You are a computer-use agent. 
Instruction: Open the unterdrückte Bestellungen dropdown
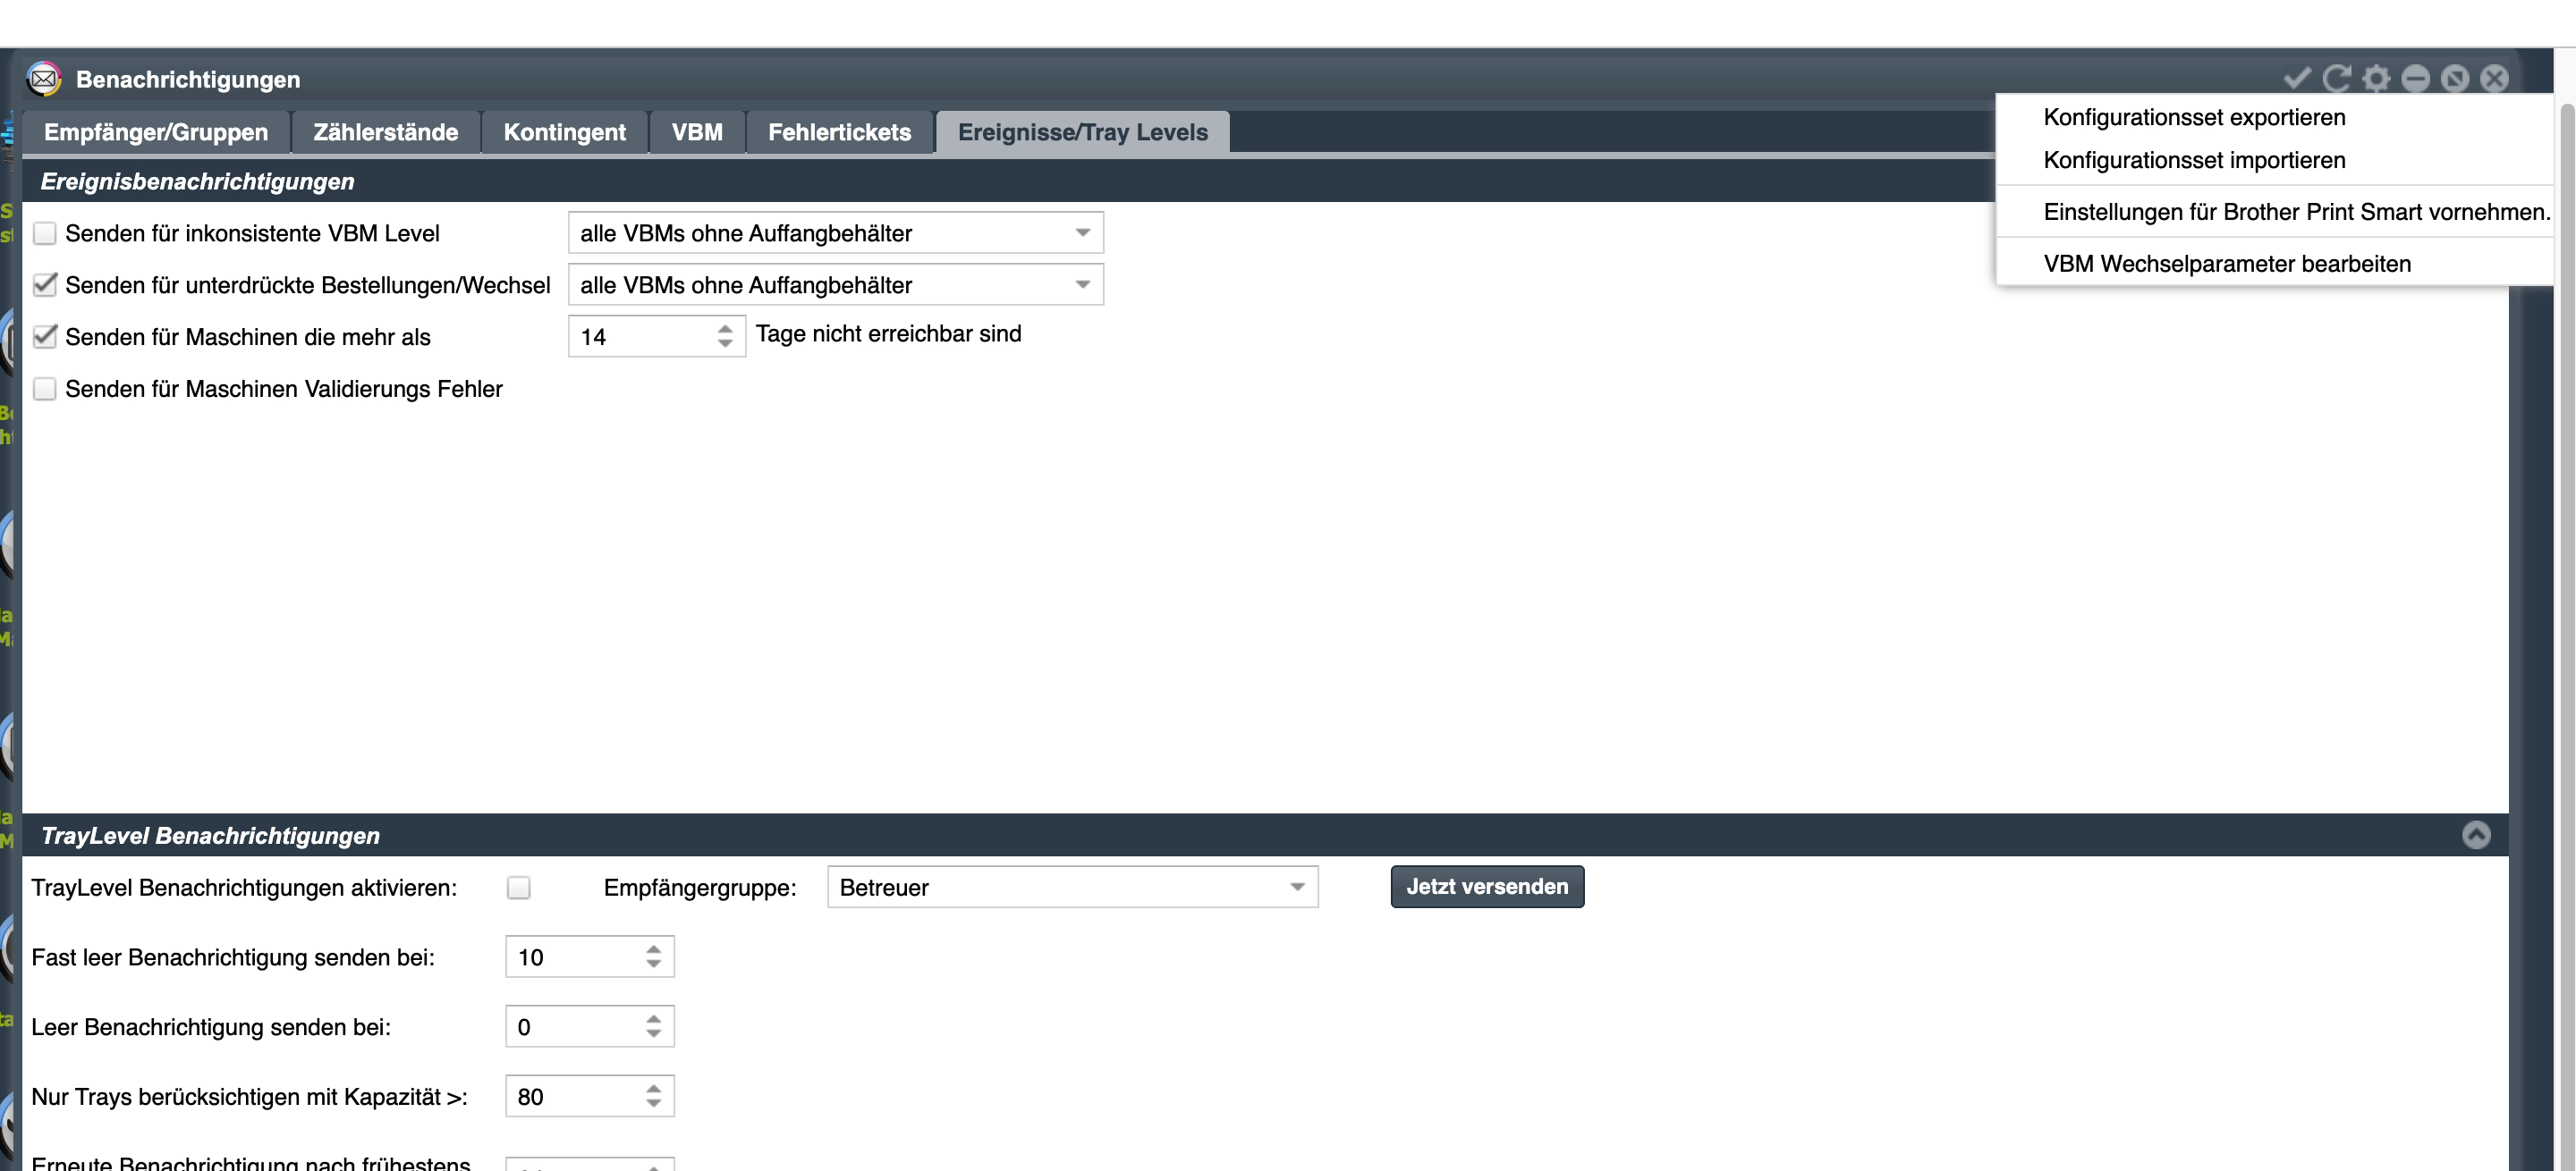click(x=835, y=285)
